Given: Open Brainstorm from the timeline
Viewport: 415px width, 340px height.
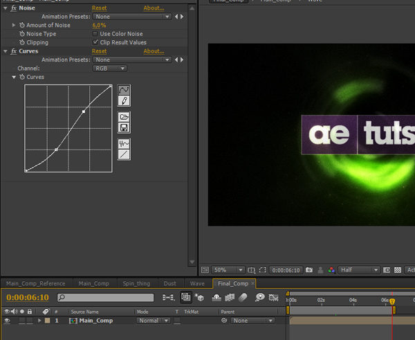Looking at the screenshot, I should click(260, 297).
